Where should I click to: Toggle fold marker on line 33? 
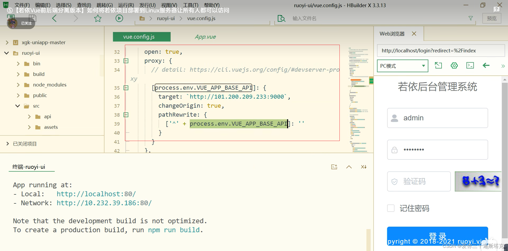pyautogui.click(x=126, y=61)
